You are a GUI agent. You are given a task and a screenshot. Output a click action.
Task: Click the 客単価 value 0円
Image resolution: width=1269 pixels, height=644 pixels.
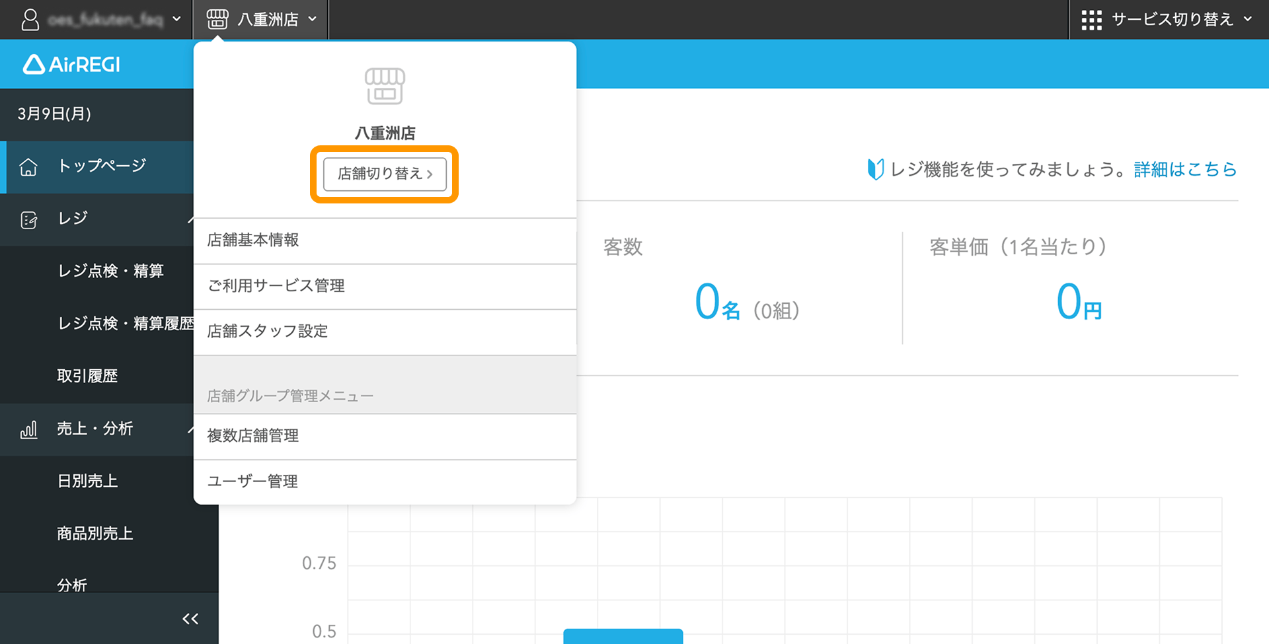pyautogui.click(x=1079, y=303)
